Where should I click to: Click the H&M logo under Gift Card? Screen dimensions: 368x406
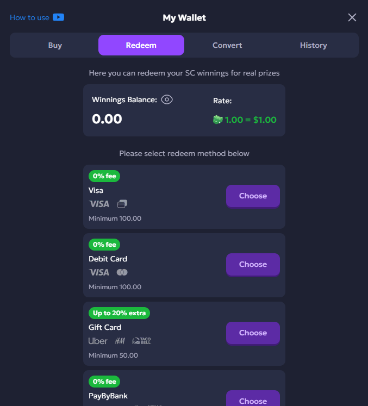[x=120, y=341]
